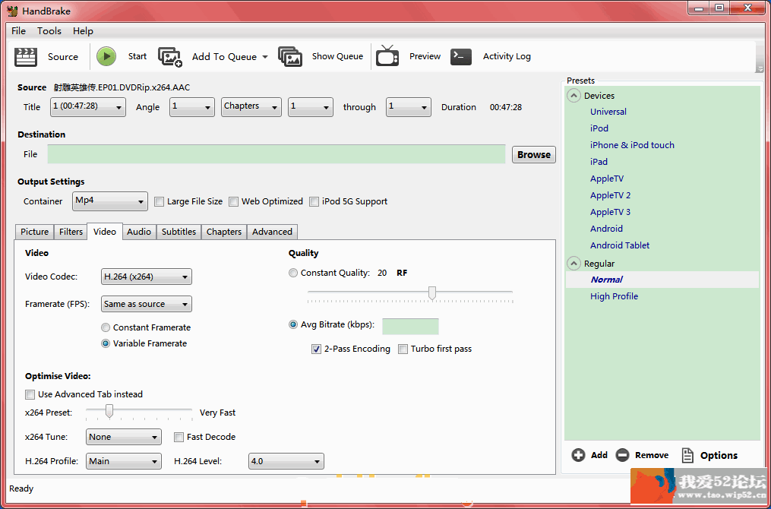Viewport: 771px width, 509px height.
Task: Switch to the Audio tab
Action: click(x=139, y=232)
